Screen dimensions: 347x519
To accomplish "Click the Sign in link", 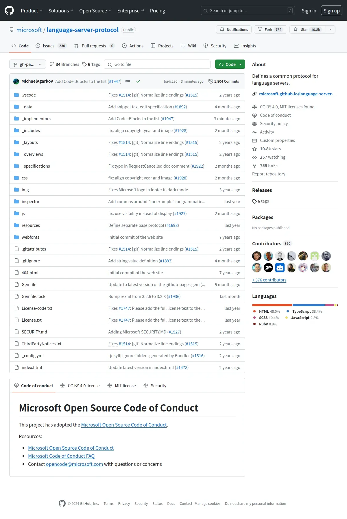I will coord(309,11).
